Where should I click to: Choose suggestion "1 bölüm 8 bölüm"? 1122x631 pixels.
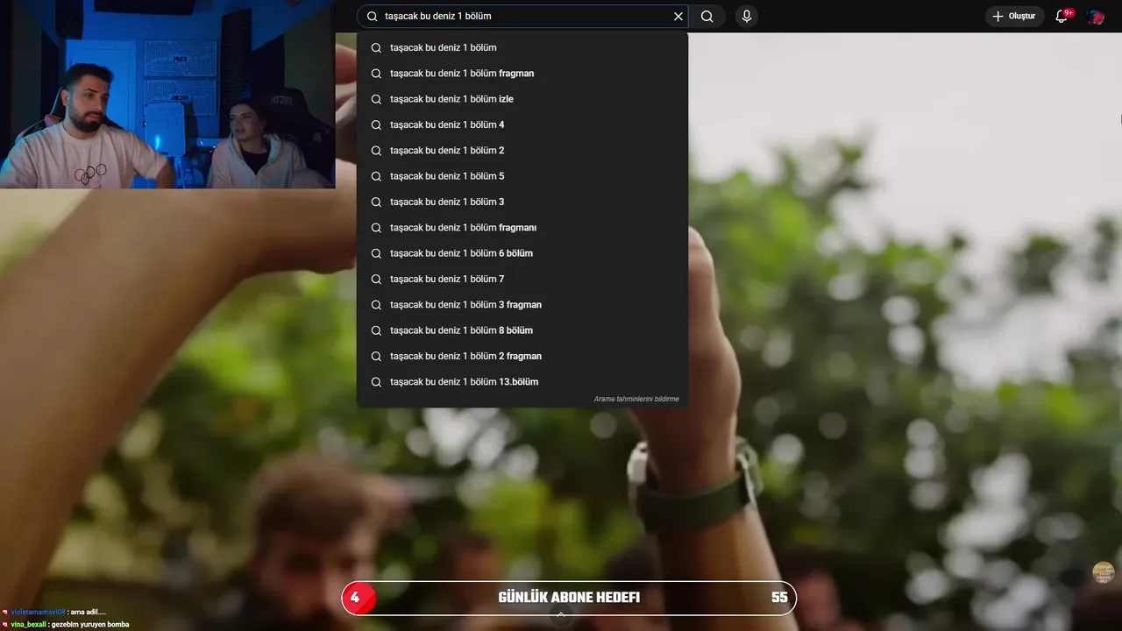coord(522,330)
